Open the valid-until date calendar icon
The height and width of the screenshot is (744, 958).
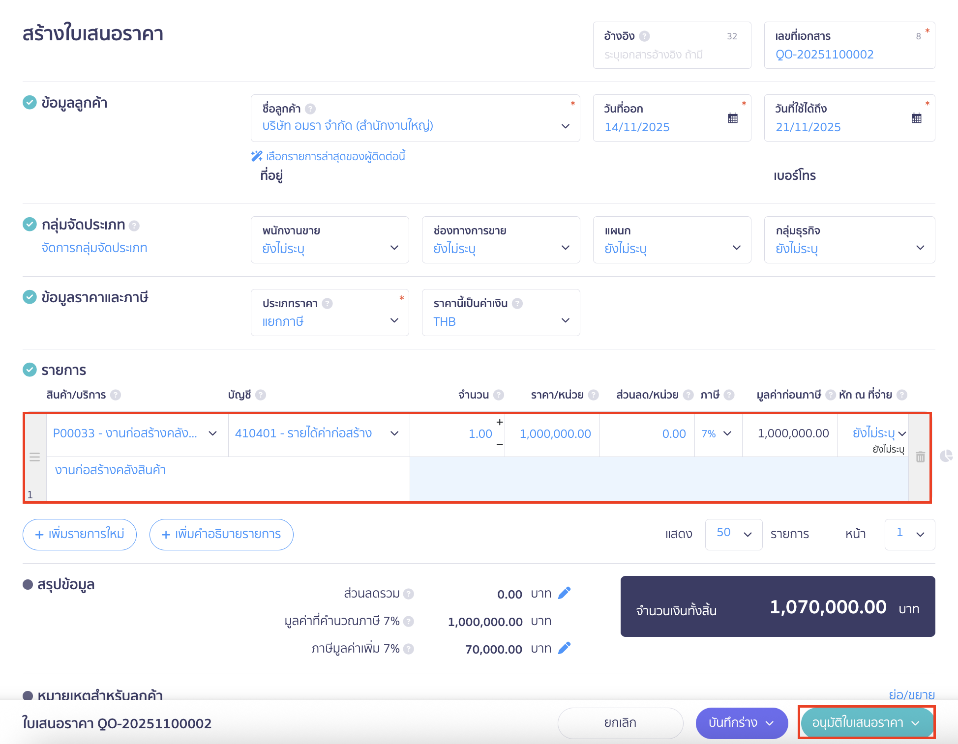click(916, 118)
